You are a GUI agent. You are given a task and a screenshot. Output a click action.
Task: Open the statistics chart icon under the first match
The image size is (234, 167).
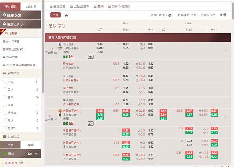71,57
